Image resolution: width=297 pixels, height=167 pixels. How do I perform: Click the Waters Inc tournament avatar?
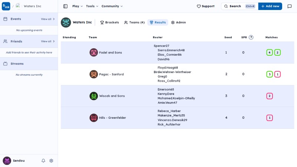click(66, 22)
